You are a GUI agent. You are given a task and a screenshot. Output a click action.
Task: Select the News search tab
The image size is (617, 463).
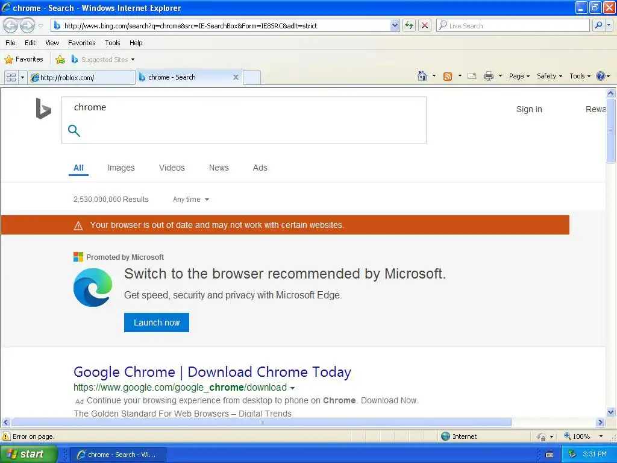click(x=219, y=168)
